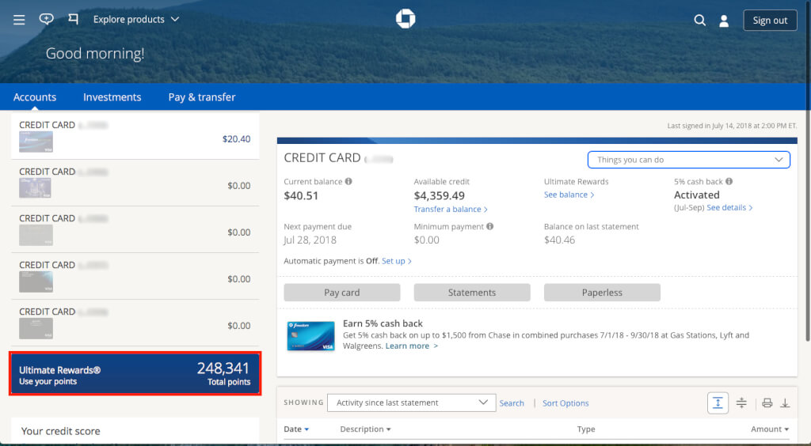
Task: Click Set up automatic payment link
Action: point(397,261)
